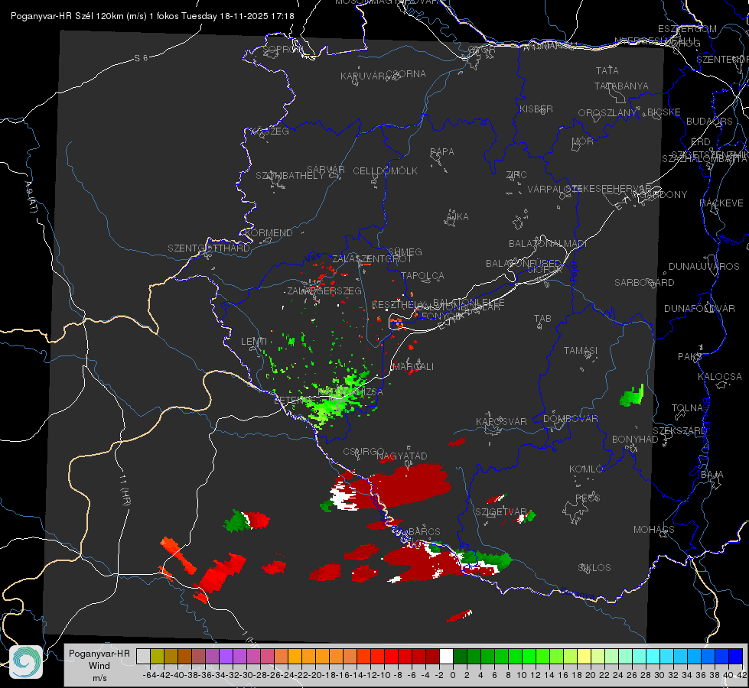Click the swirl weather service logo
Screen dimensions: 749x688
click(26, 662)
